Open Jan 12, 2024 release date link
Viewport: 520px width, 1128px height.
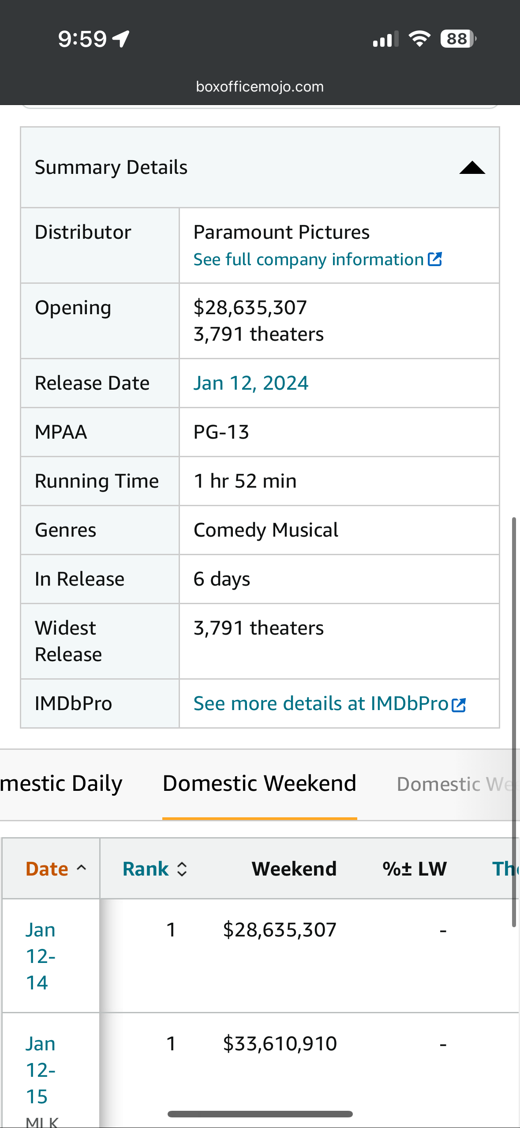point(251,383)
